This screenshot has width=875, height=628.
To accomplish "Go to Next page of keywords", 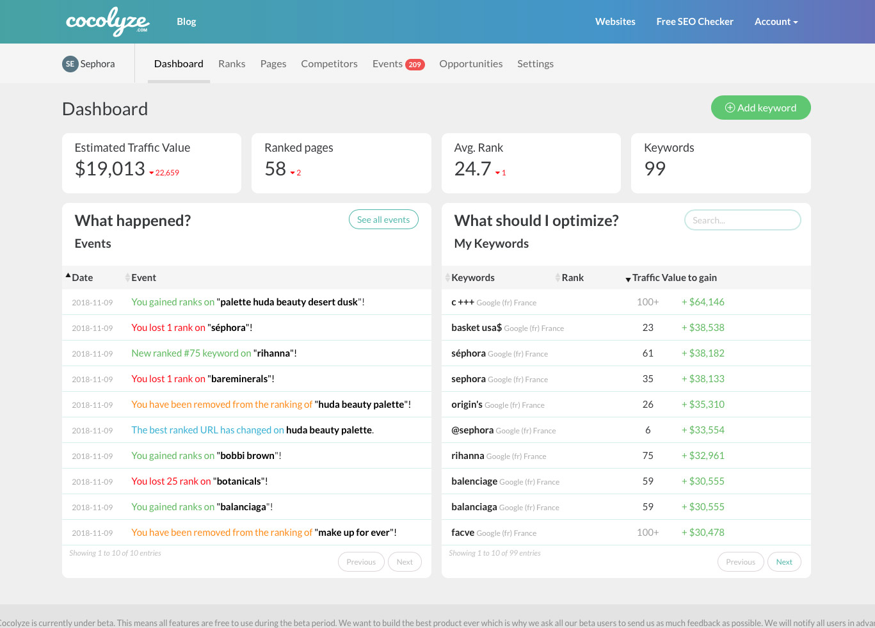I will (784, 562).
